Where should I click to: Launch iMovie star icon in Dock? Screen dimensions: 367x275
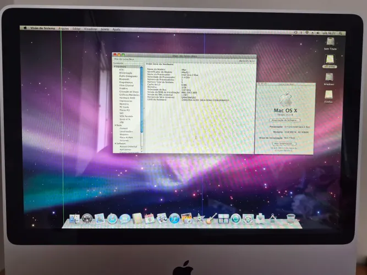click(x=199, y=219)
